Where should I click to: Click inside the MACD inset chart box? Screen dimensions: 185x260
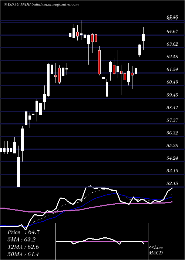pos(102,241)
